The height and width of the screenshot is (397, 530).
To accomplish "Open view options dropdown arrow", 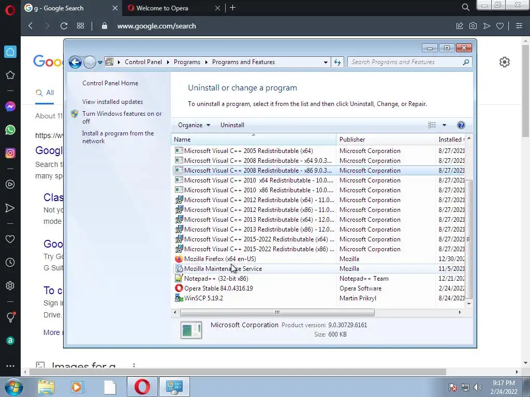I will tap(444, 125).
